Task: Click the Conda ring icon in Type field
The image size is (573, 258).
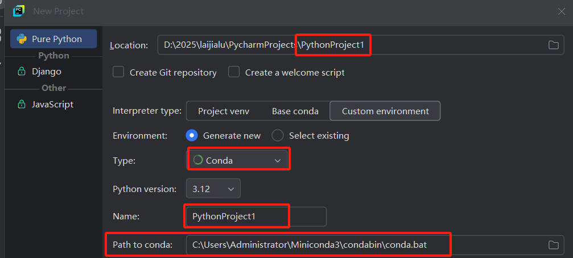Action: (198, 161)
